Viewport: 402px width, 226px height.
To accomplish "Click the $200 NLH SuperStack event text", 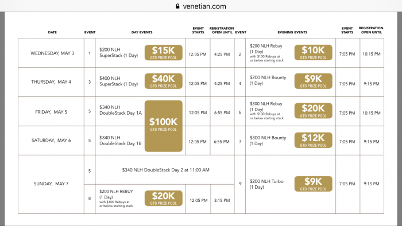I will 119,52.
